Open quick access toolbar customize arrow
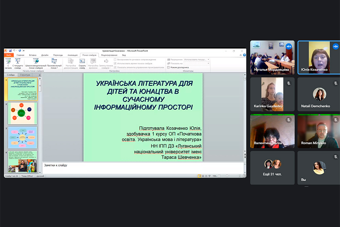 tap(24, 51)
